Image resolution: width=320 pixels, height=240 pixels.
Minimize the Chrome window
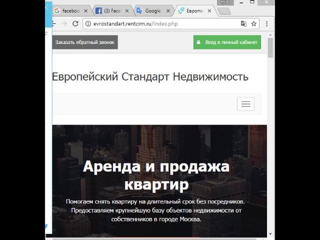[x=242, y=3]
